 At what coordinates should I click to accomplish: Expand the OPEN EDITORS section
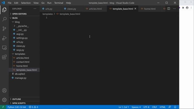24,14
